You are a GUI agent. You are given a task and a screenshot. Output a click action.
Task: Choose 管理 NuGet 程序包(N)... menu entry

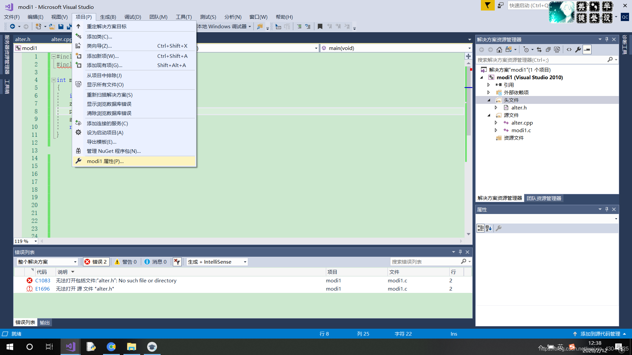[x=134, y=151]
